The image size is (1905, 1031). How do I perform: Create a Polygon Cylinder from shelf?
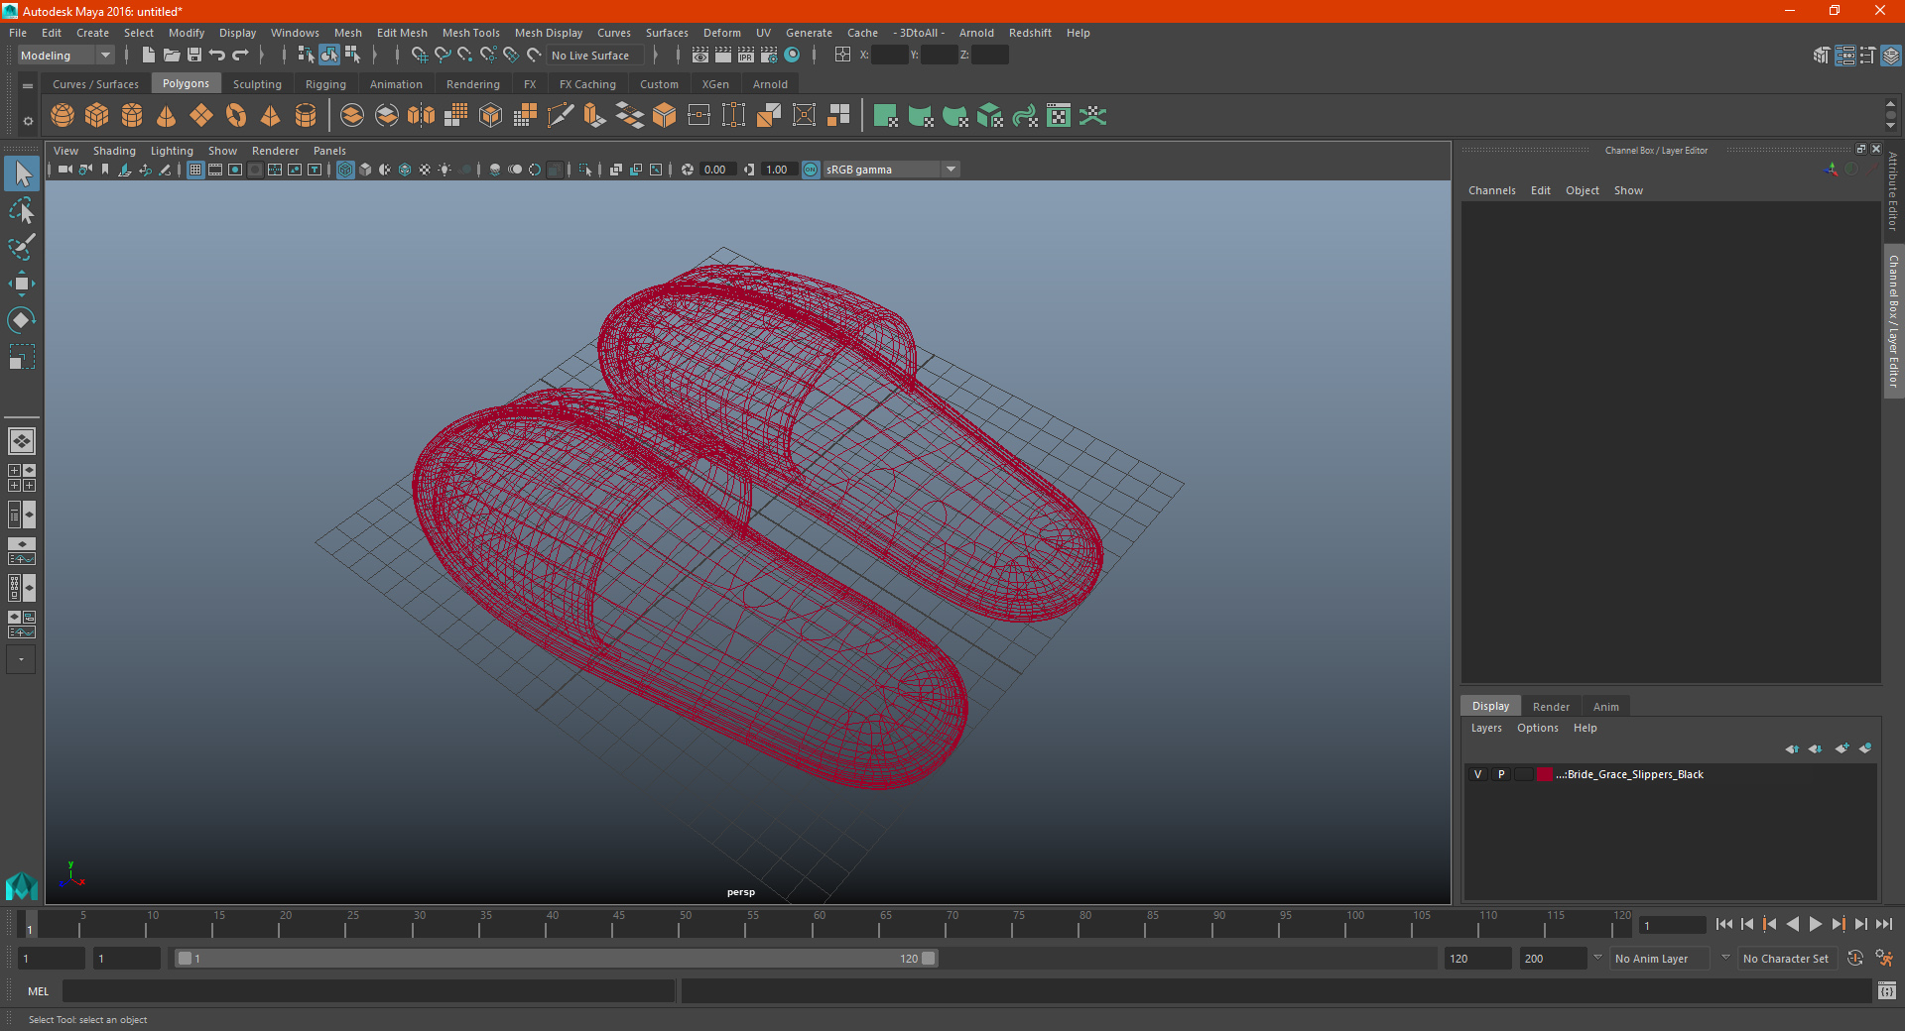(132, 116)
